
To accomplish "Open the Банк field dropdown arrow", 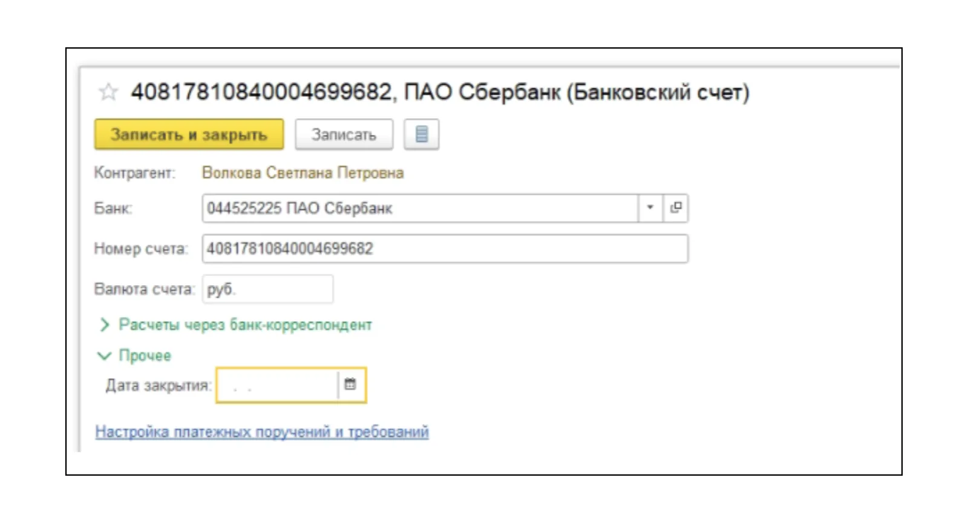I will [650, 208].
